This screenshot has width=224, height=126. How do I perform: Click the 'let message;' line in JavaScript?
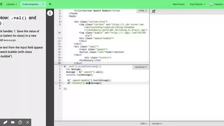(74, 69)
